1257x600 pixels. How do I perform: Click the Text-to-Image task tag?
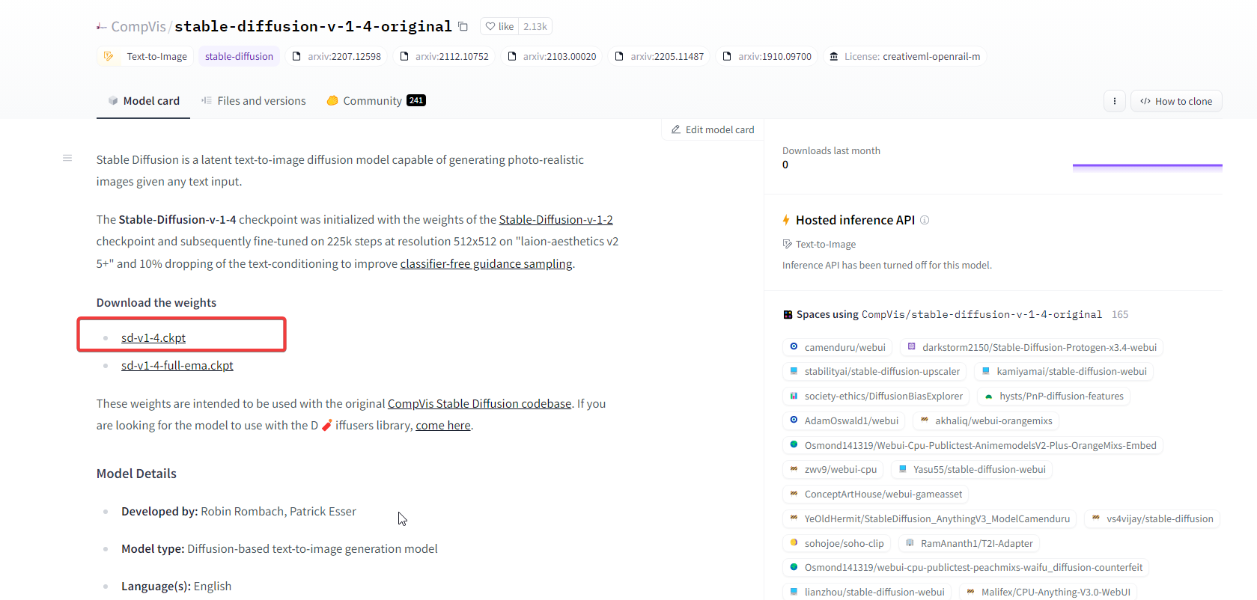[x=146, y=56]
